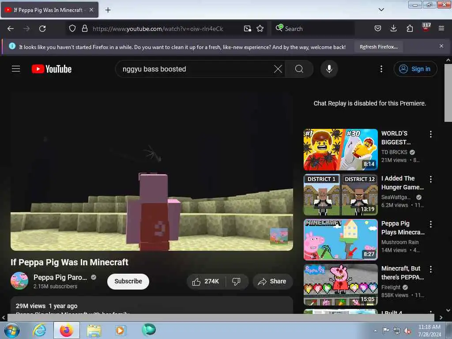Open the Peppa Pig Plays Minecraft thumbnail

coord(340,240)
